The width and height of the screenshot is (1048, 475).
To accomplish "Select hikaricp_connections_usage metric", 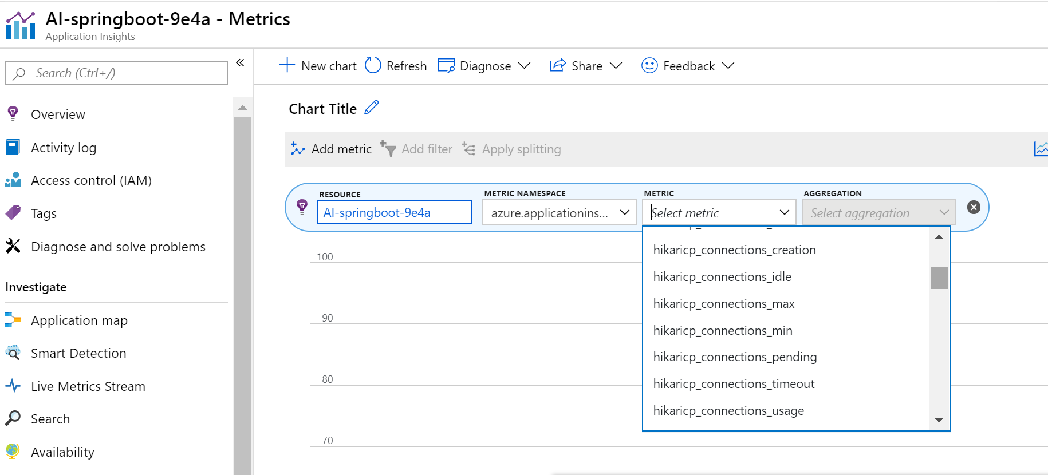I will coord(728,411).
